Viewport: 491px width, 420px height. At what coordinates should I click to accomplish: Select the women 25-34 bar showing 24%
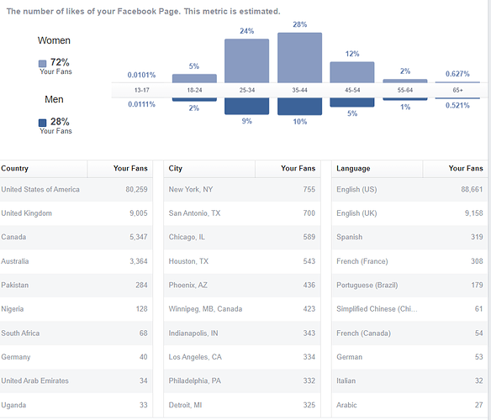pyautogui.click(x=246, y=60)
